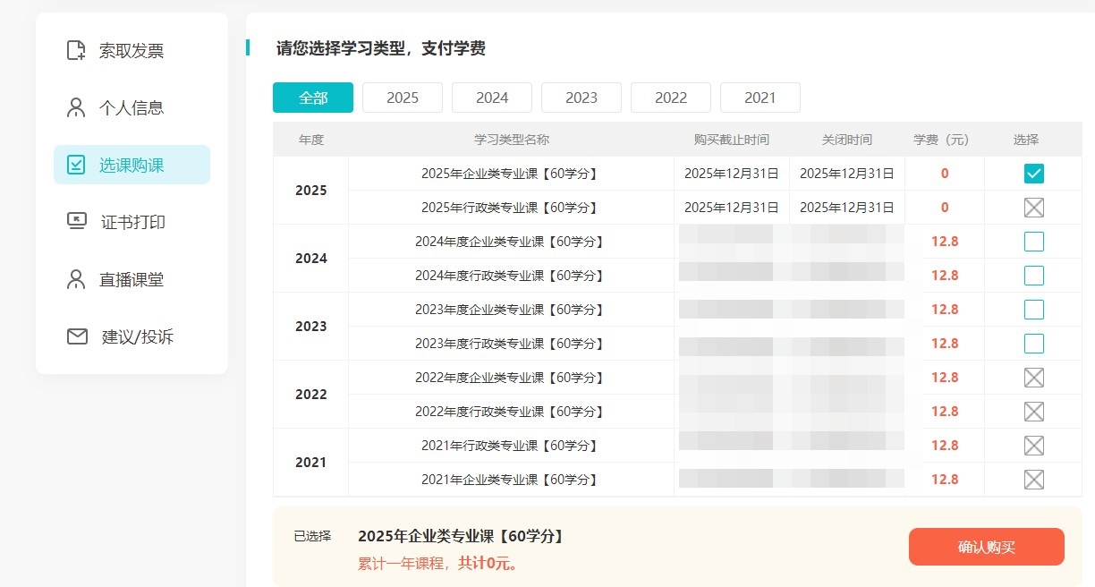Switch to the 全部 filter tab
Viewport: 1095px width, 587px height.
coord(313,98)
